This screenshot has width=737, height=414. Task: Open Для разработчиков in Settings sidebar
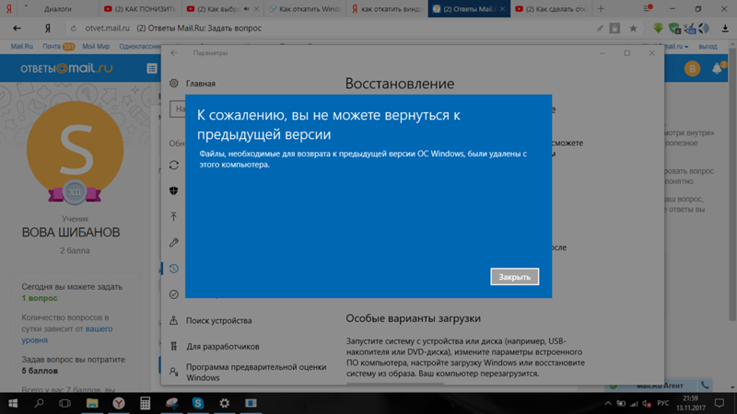(x=222, y=347)
